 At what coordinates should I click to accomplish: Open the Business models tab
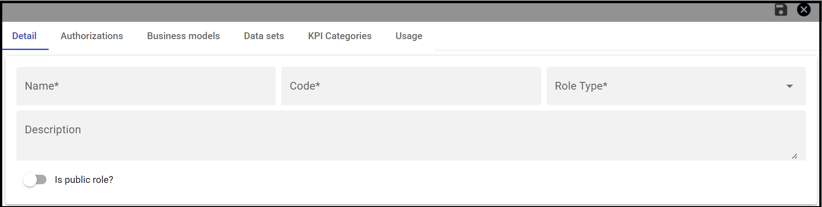[x=183, y=36]
